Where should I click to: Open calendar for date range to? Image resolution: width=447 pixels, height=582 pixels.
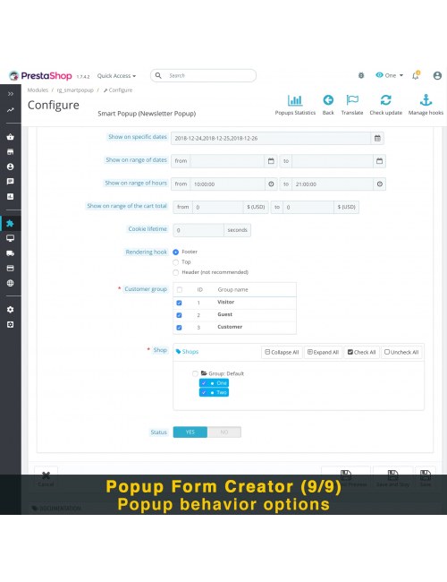coord(379,161)
